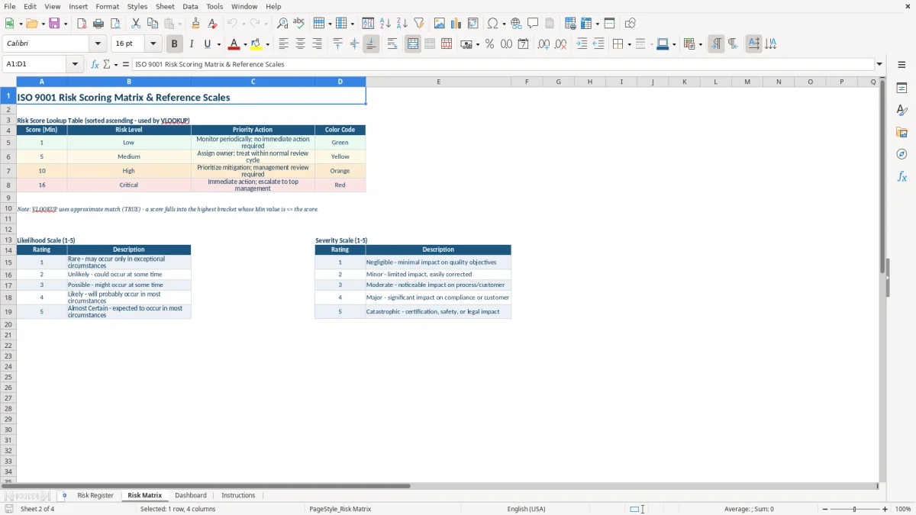The height and width of the screenshot is (515, 916).
Task: Select column header D
Action: pos(340,82)
